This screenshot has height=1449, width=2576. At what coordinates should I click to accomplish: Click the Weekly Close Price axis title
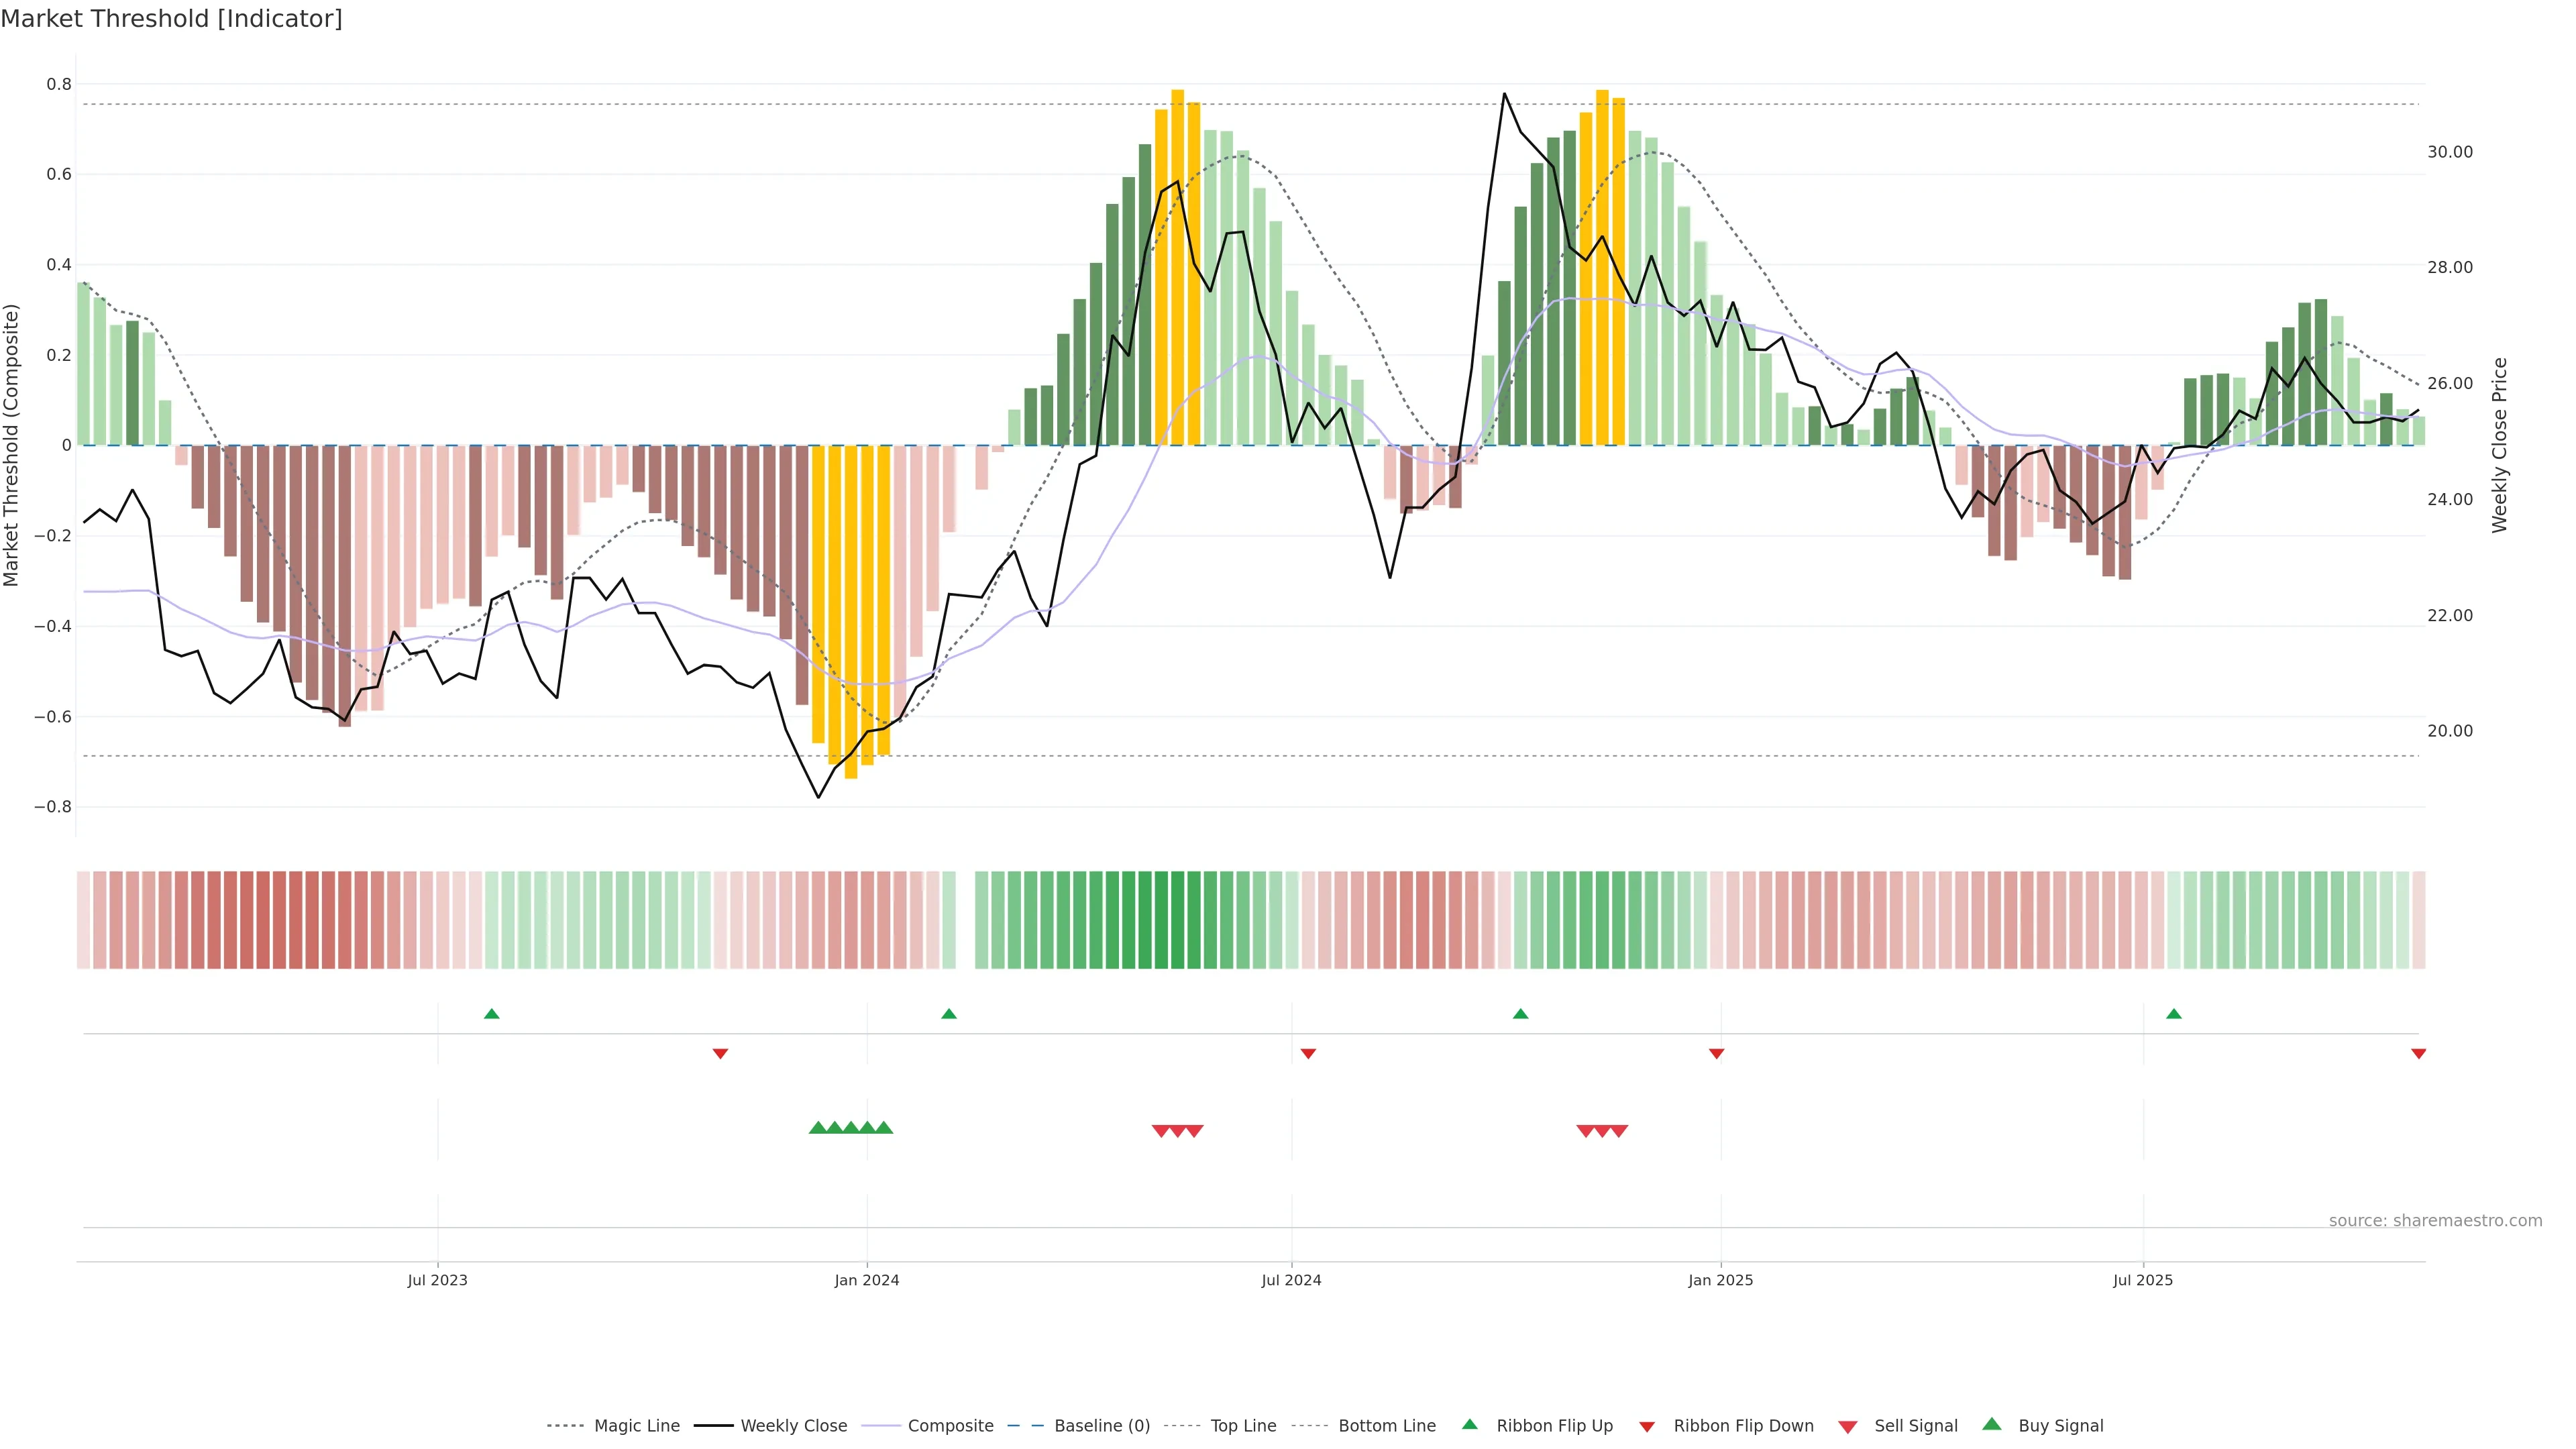pyautogui.click(x=2499, y=445)
